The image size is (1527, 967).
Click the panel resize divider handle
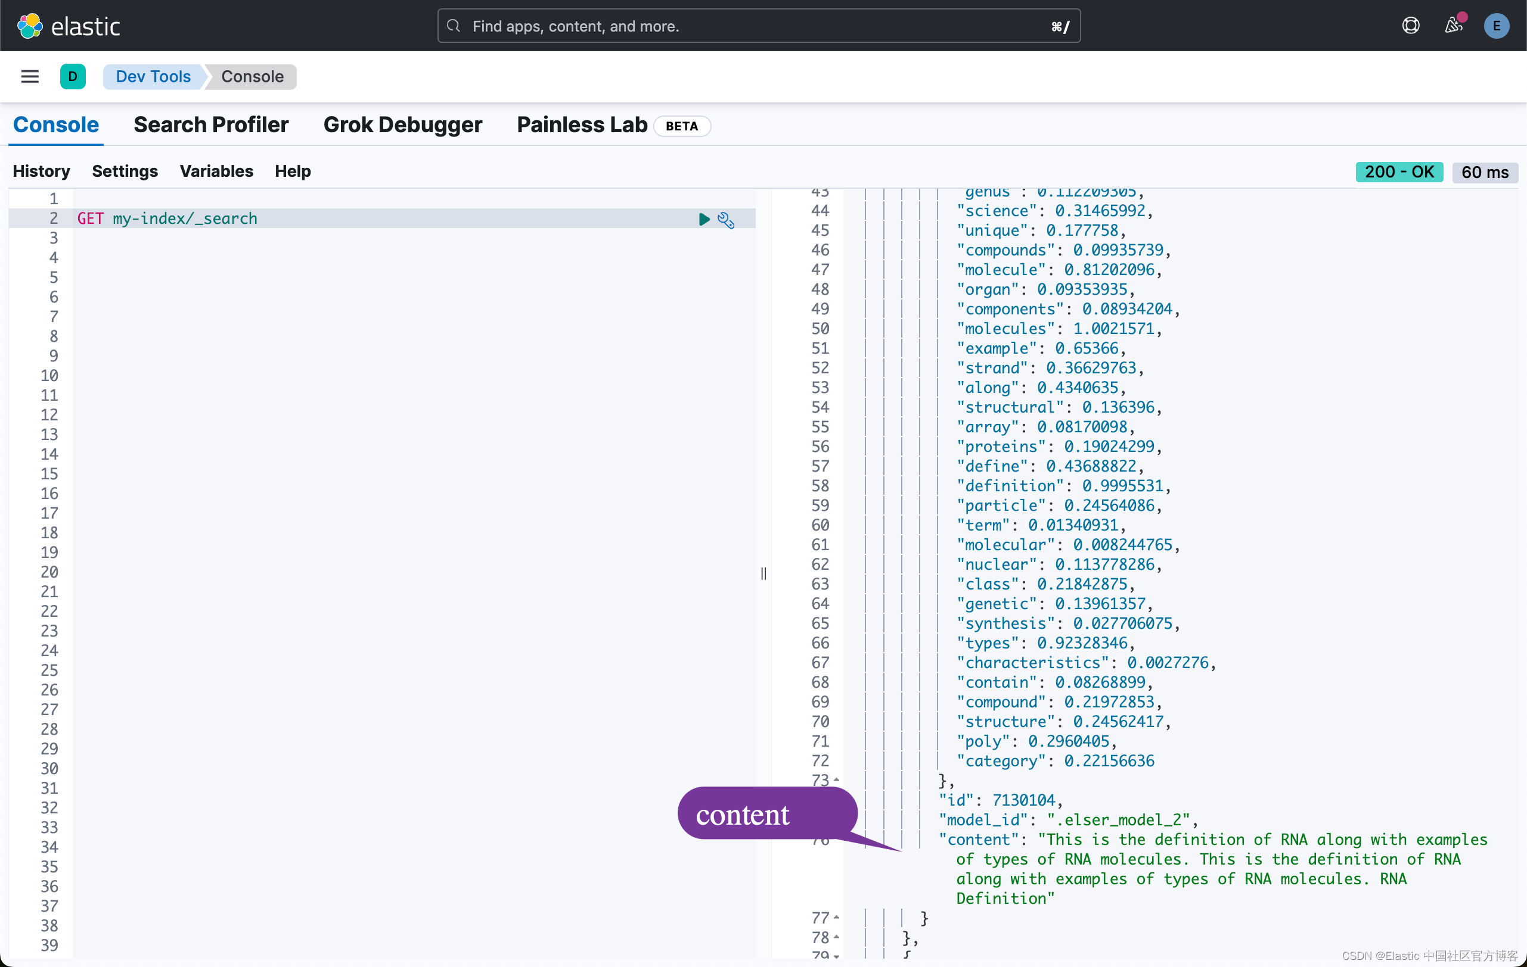coord(763,574)
